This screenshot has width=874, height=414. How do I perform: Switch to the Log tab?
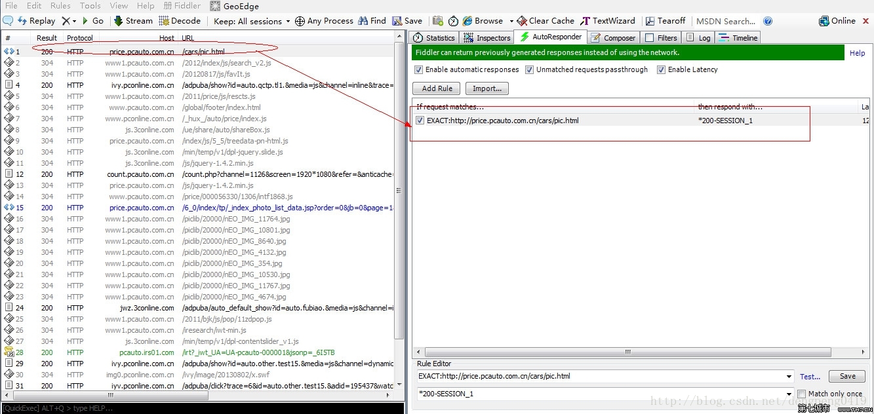pos(698,38)
